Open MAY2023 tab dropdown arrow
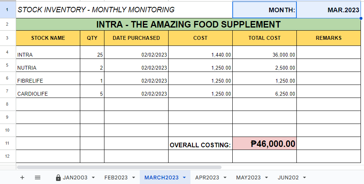The height and width of the screenshot is (184, 364). tap(266, 177)
